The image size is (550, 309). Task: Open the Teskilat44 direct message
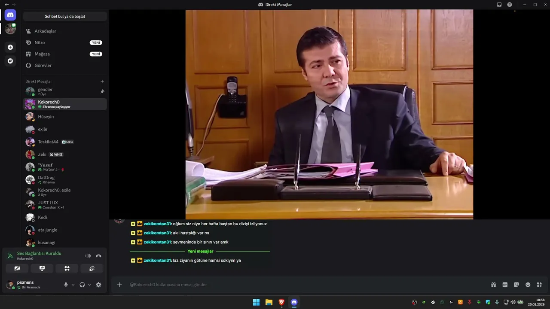(x=65, y=142)
